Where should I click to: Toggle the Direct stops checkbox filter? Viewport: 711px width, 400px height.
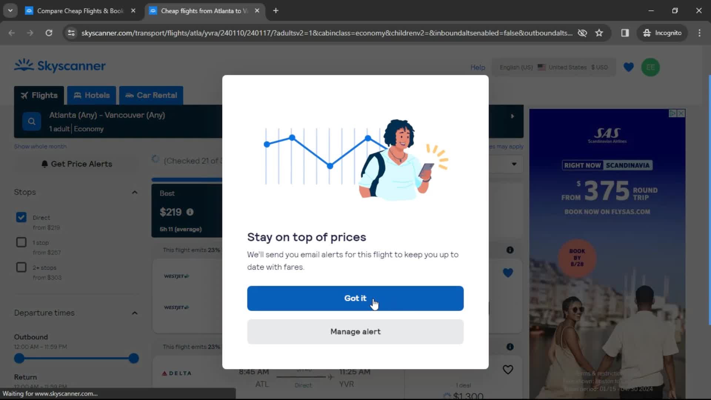[21, 217]
